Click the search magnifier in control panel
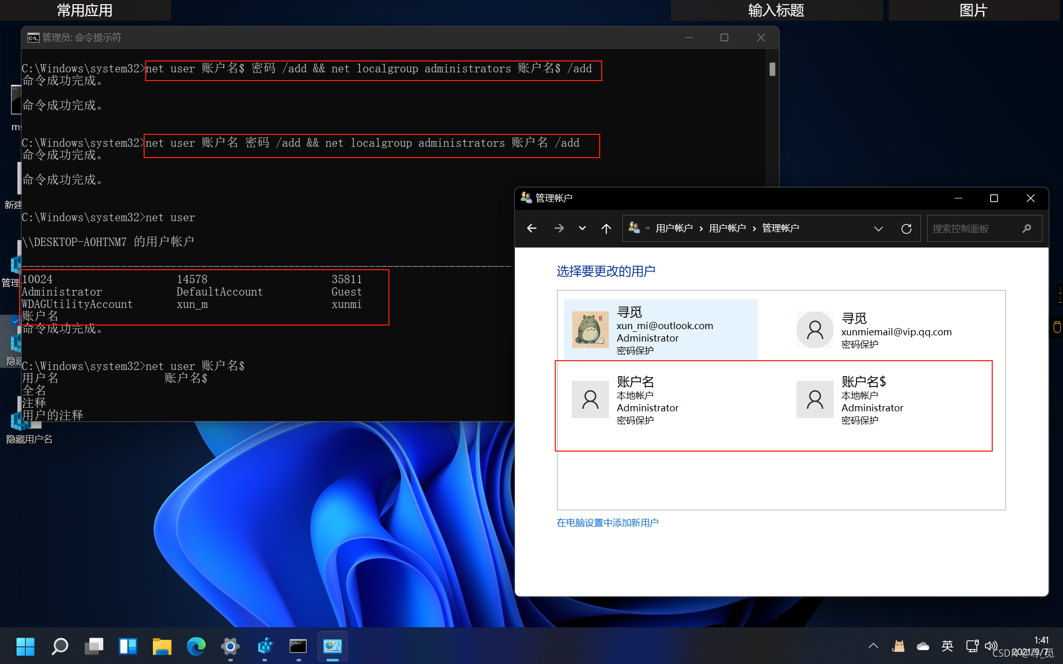The height and width of the screenshot is (664, 1063). (x=1026, y=228)
